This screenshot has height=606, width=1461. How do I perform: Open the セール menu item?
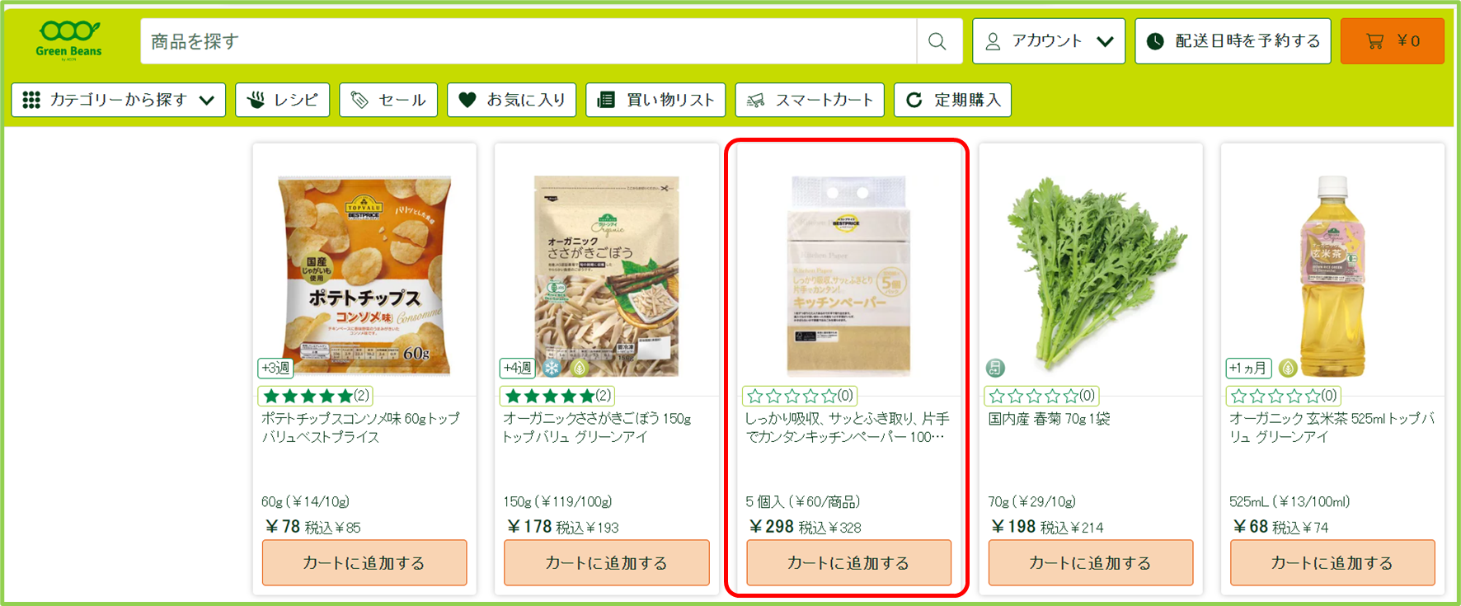[x=388, y=100]
